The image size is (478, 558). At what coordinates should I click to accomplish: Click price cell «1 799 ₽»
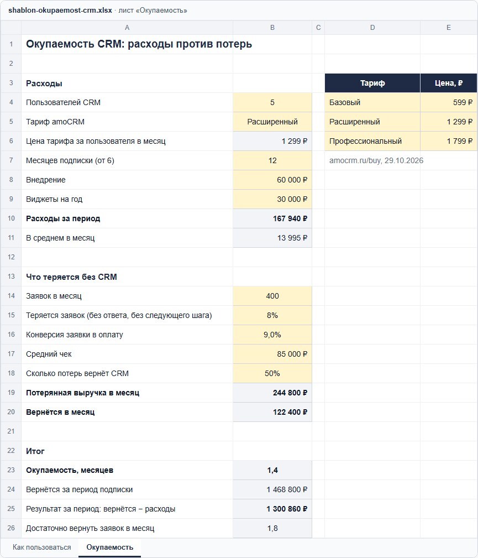click(x=449, y=141)
